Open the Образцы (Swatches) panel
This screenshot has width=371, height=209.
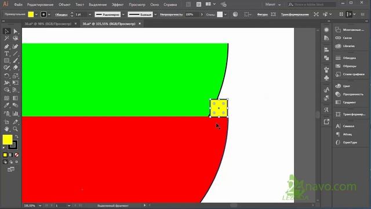pos(350,66)
